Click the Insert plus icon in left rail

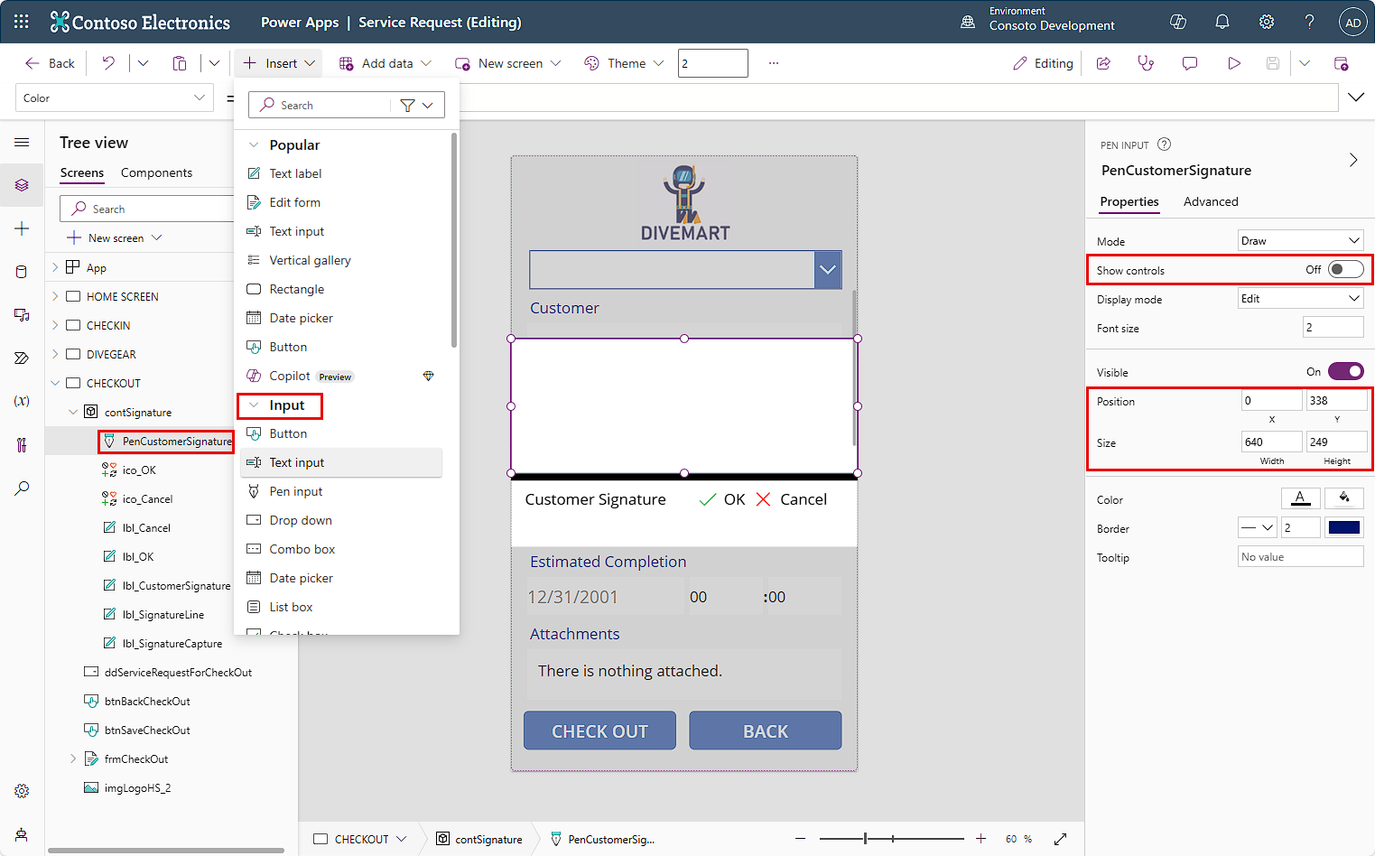pyautogui.click(x=22, y=228)
